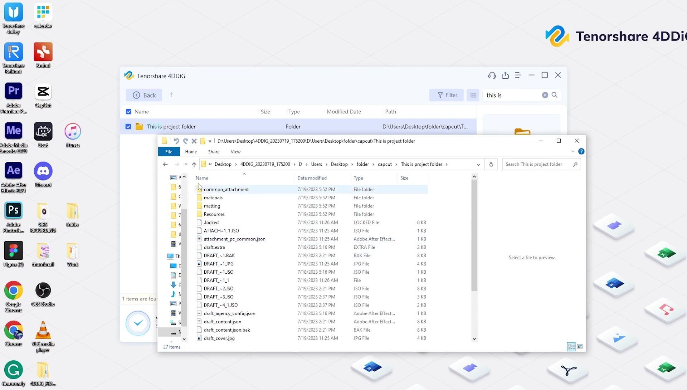This screenshot has width=687, height=390.
Task: Toggle select-all Name checkbox in 4DDiG
Action: [x=128, y=112]
